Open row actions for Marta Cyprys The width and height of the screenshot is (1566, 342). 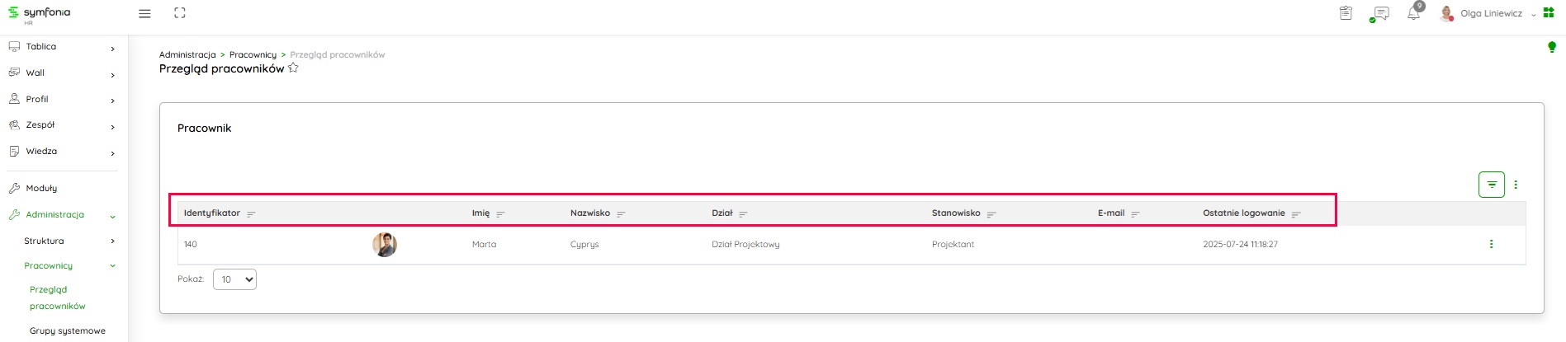[x=1491, y=244]
